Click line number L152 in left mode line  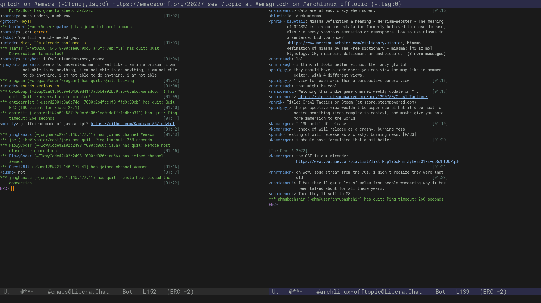pyautogui.click(x=150, y=292)
